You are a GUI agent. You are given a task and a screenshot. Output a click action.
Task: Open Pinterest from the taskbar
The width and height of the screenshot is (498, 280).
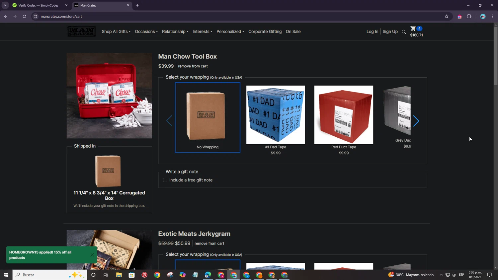pyautogui.click(x=144, y=275)
